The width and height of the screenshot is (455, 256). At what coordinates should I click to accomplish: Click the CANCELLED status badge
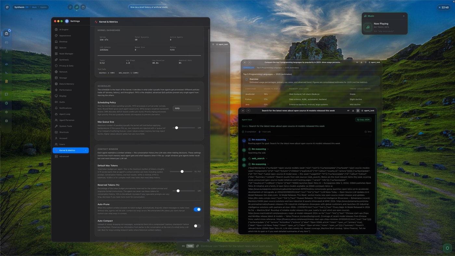pos(249,68)
